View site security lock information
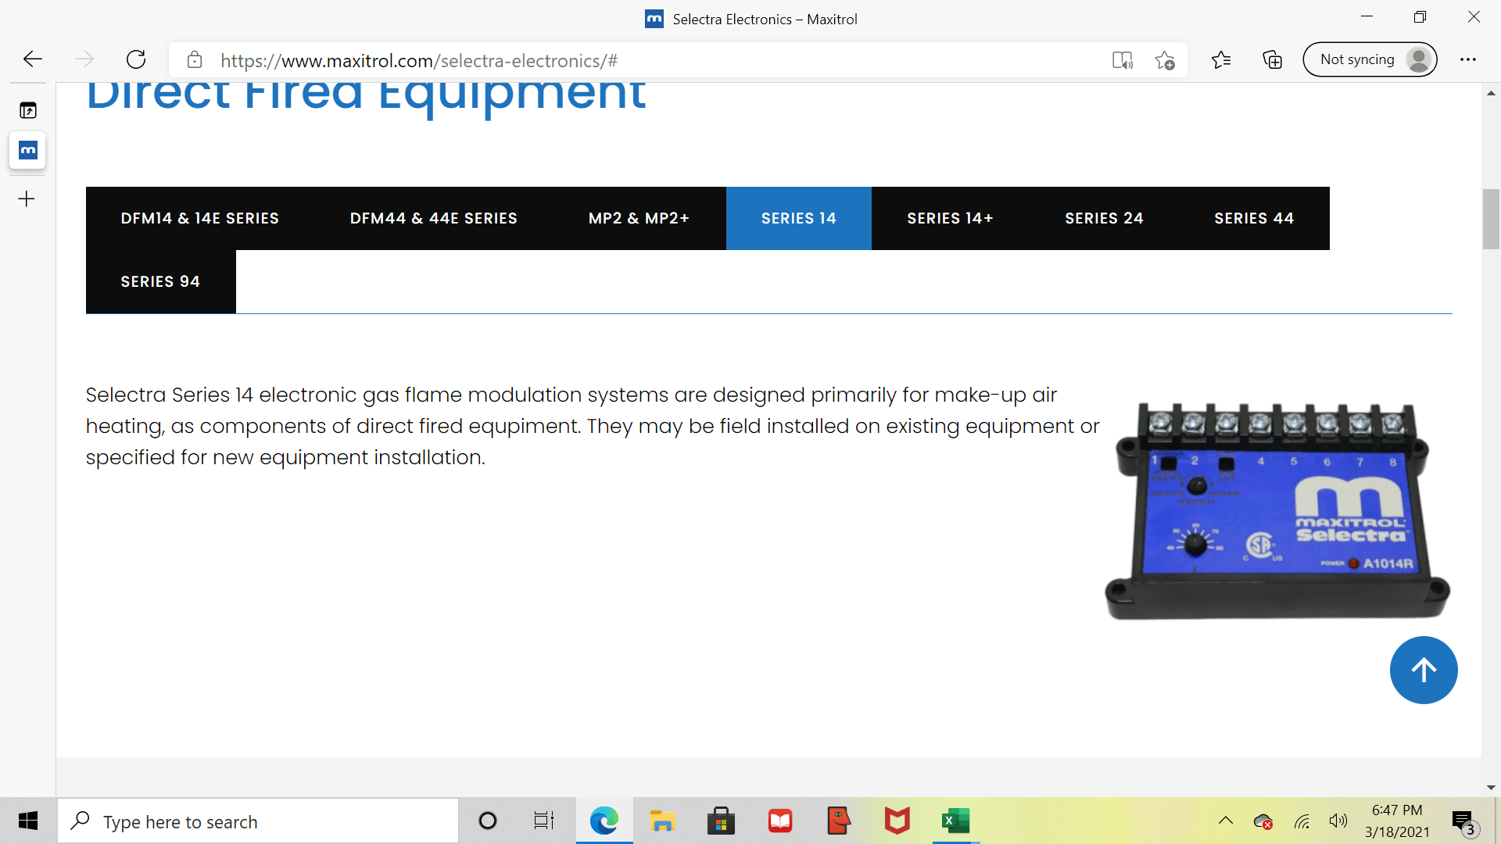This screenshot has width=1501, height=844. [x=195, y=60]
